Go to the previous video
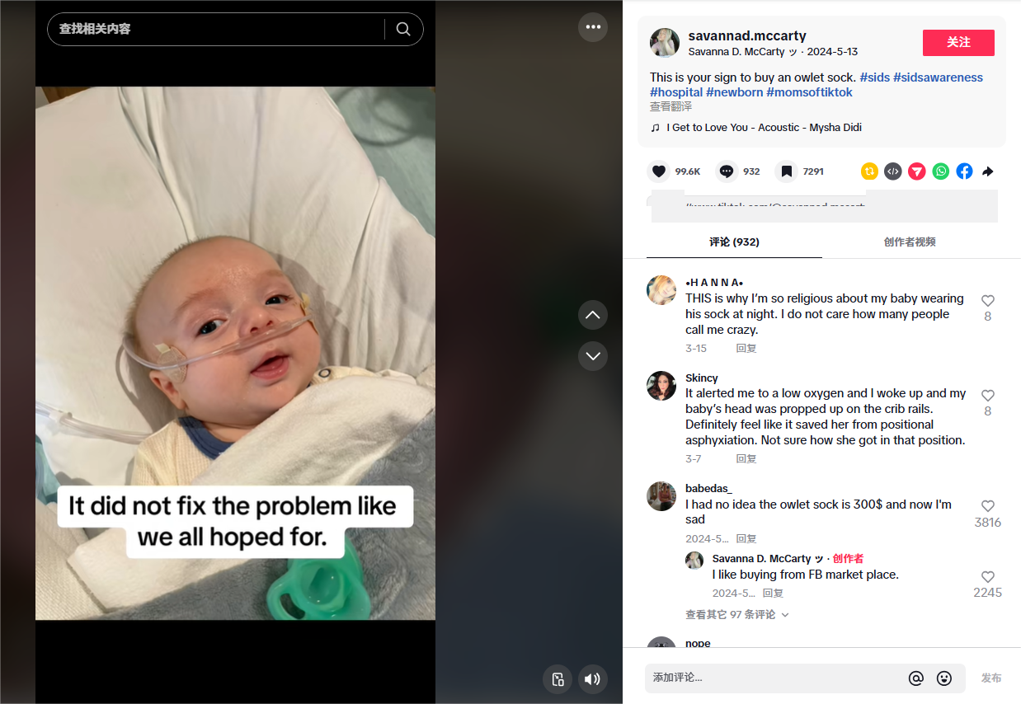This screenshot has width=1021, height=704. tap(592, 315)
